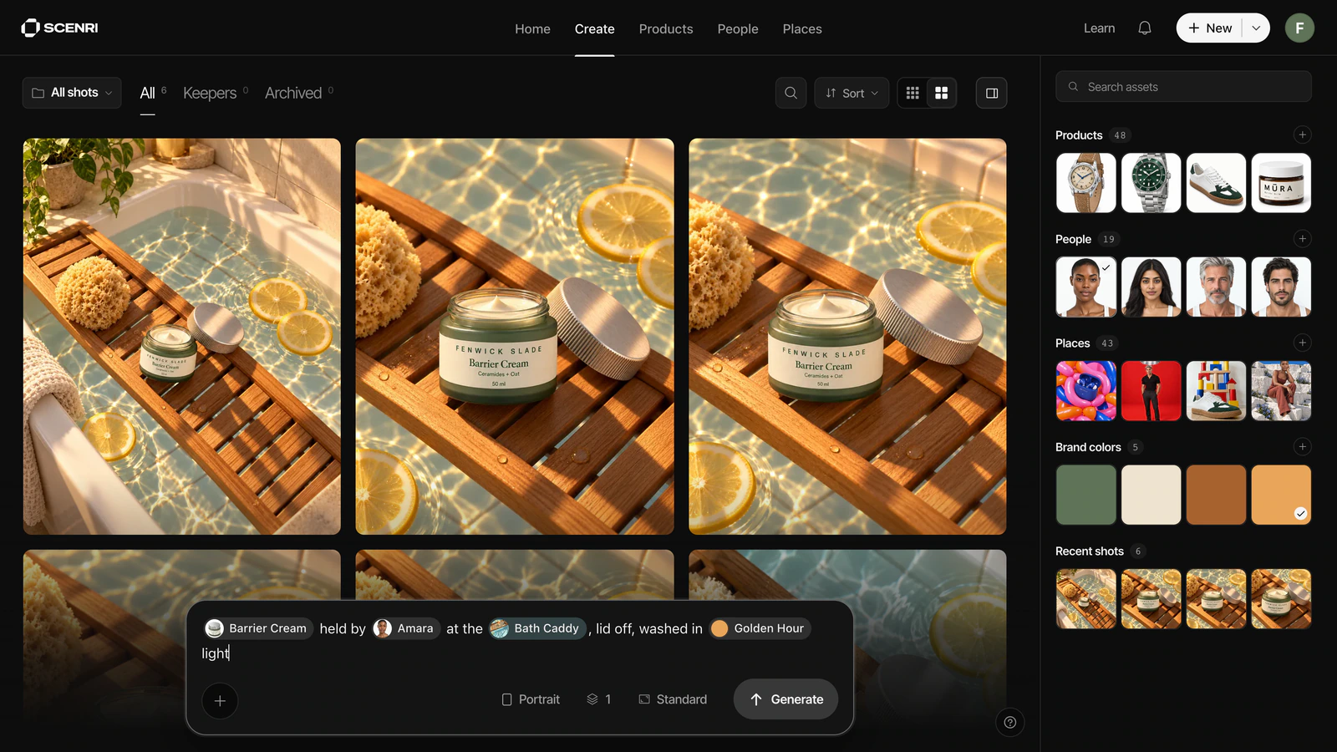Select the red backdrop place thumbnail
1337x752 pixels.
[x=1151, y=391]
